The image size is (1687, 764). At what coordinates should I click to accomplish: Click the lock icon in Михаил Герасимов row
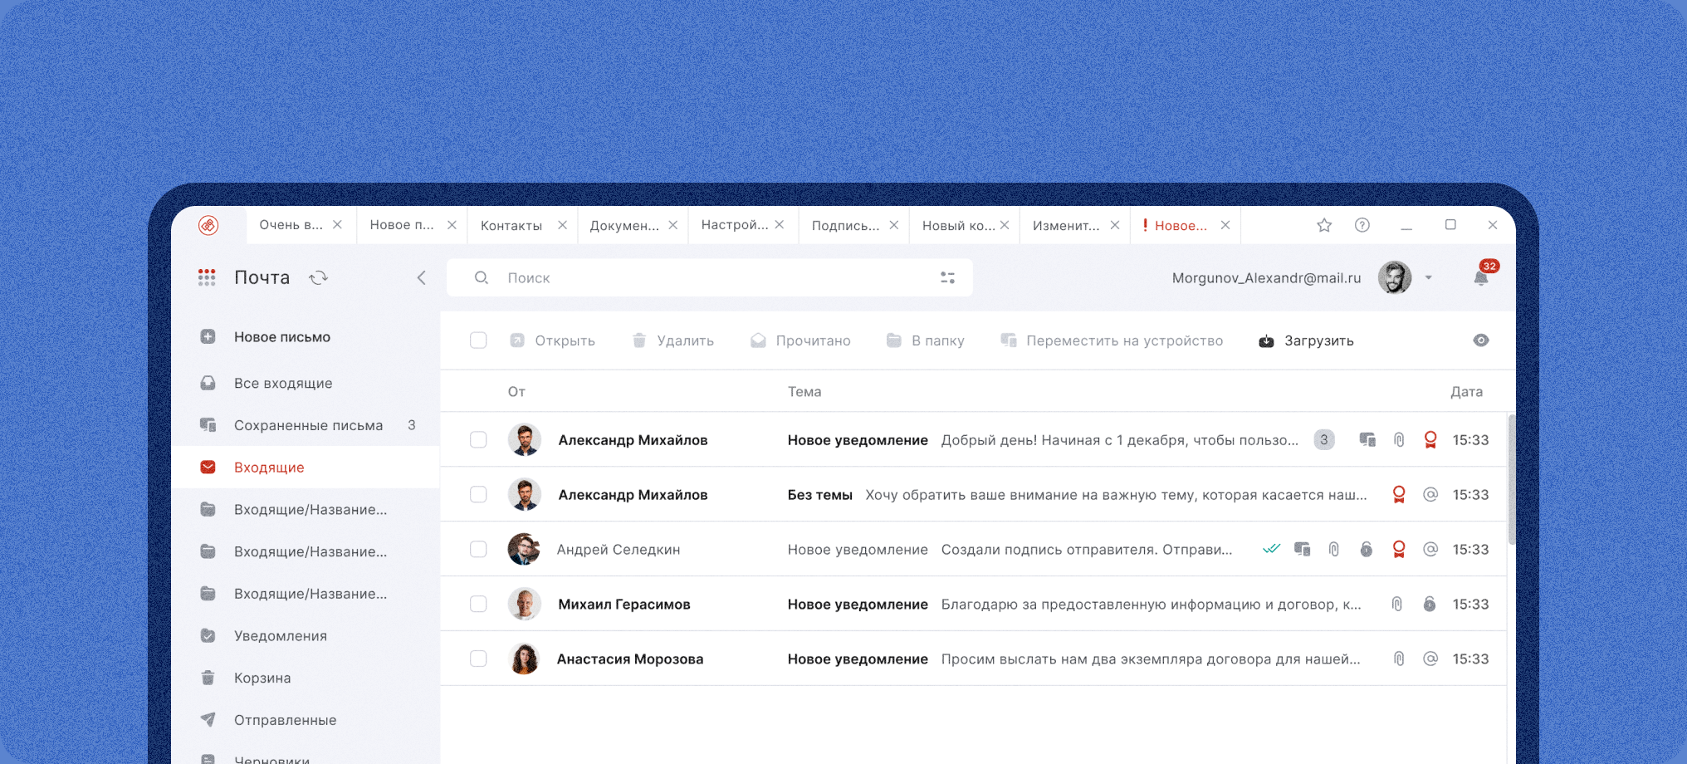click(1430, 604)
